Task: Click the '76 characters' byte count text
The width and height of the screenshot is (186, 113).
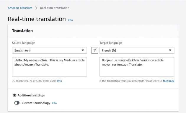Action: (34, 81)
